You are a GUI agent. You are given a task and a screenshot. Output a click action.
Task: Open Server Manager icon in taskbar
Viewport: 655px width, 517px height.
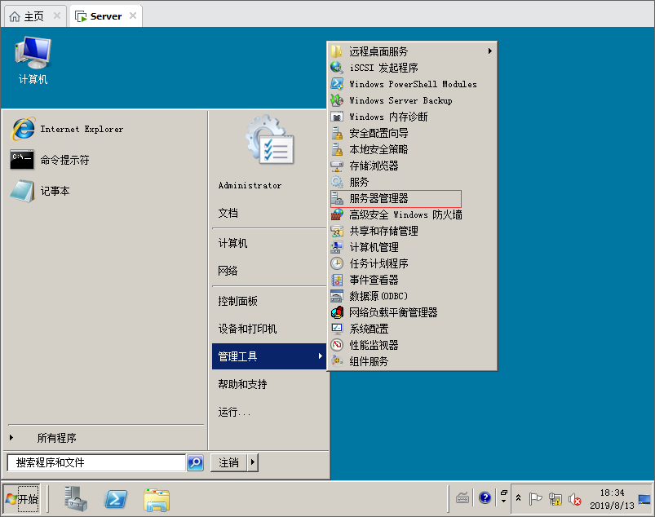[77, 498]
